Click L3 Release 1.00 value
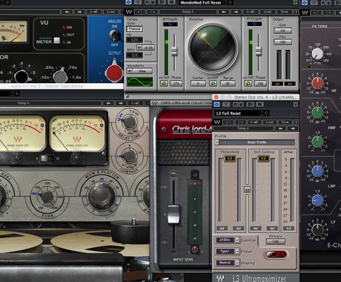Viewport: 341px width, 282px height. 276,241
